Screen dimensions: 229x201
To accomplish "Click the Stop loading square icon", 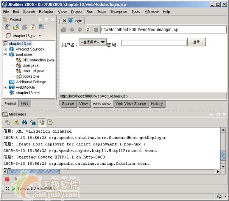I will (96, 30).
